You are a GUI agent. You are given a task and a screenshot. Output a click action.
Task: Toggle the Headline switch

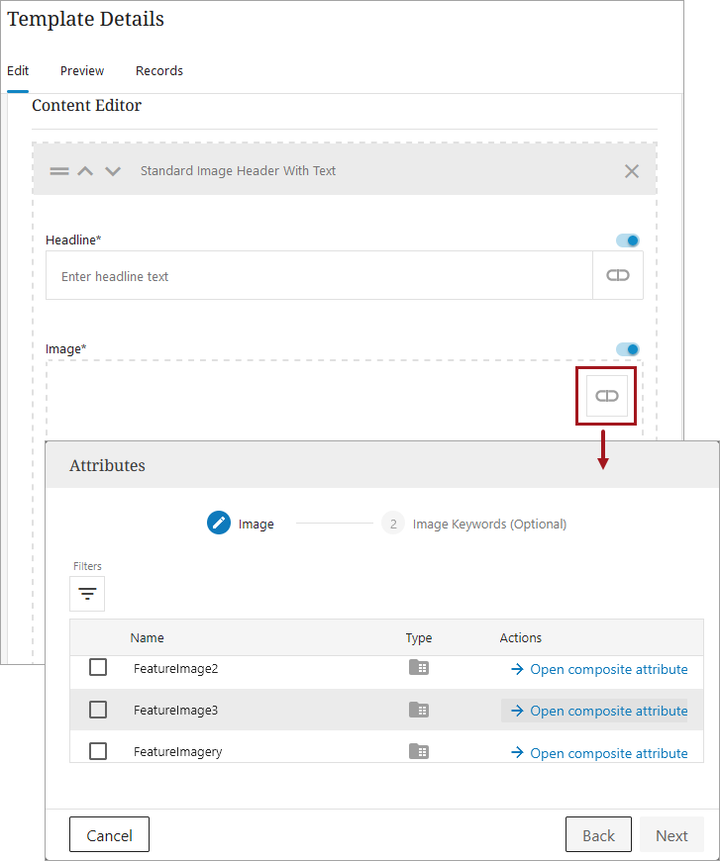628,240
